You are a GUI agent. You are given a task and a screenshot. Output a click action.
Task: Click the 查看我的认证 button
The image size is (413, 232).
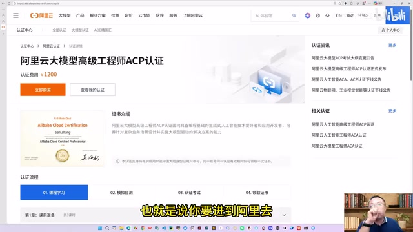[92, 90]
